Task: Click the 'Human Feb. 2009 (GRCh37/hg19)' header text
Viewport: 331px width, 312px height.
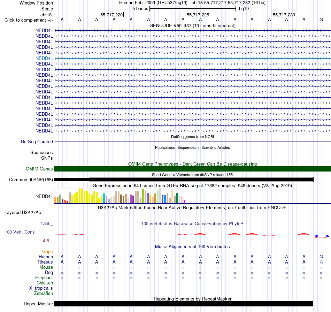Action: (x=153, y=3)
